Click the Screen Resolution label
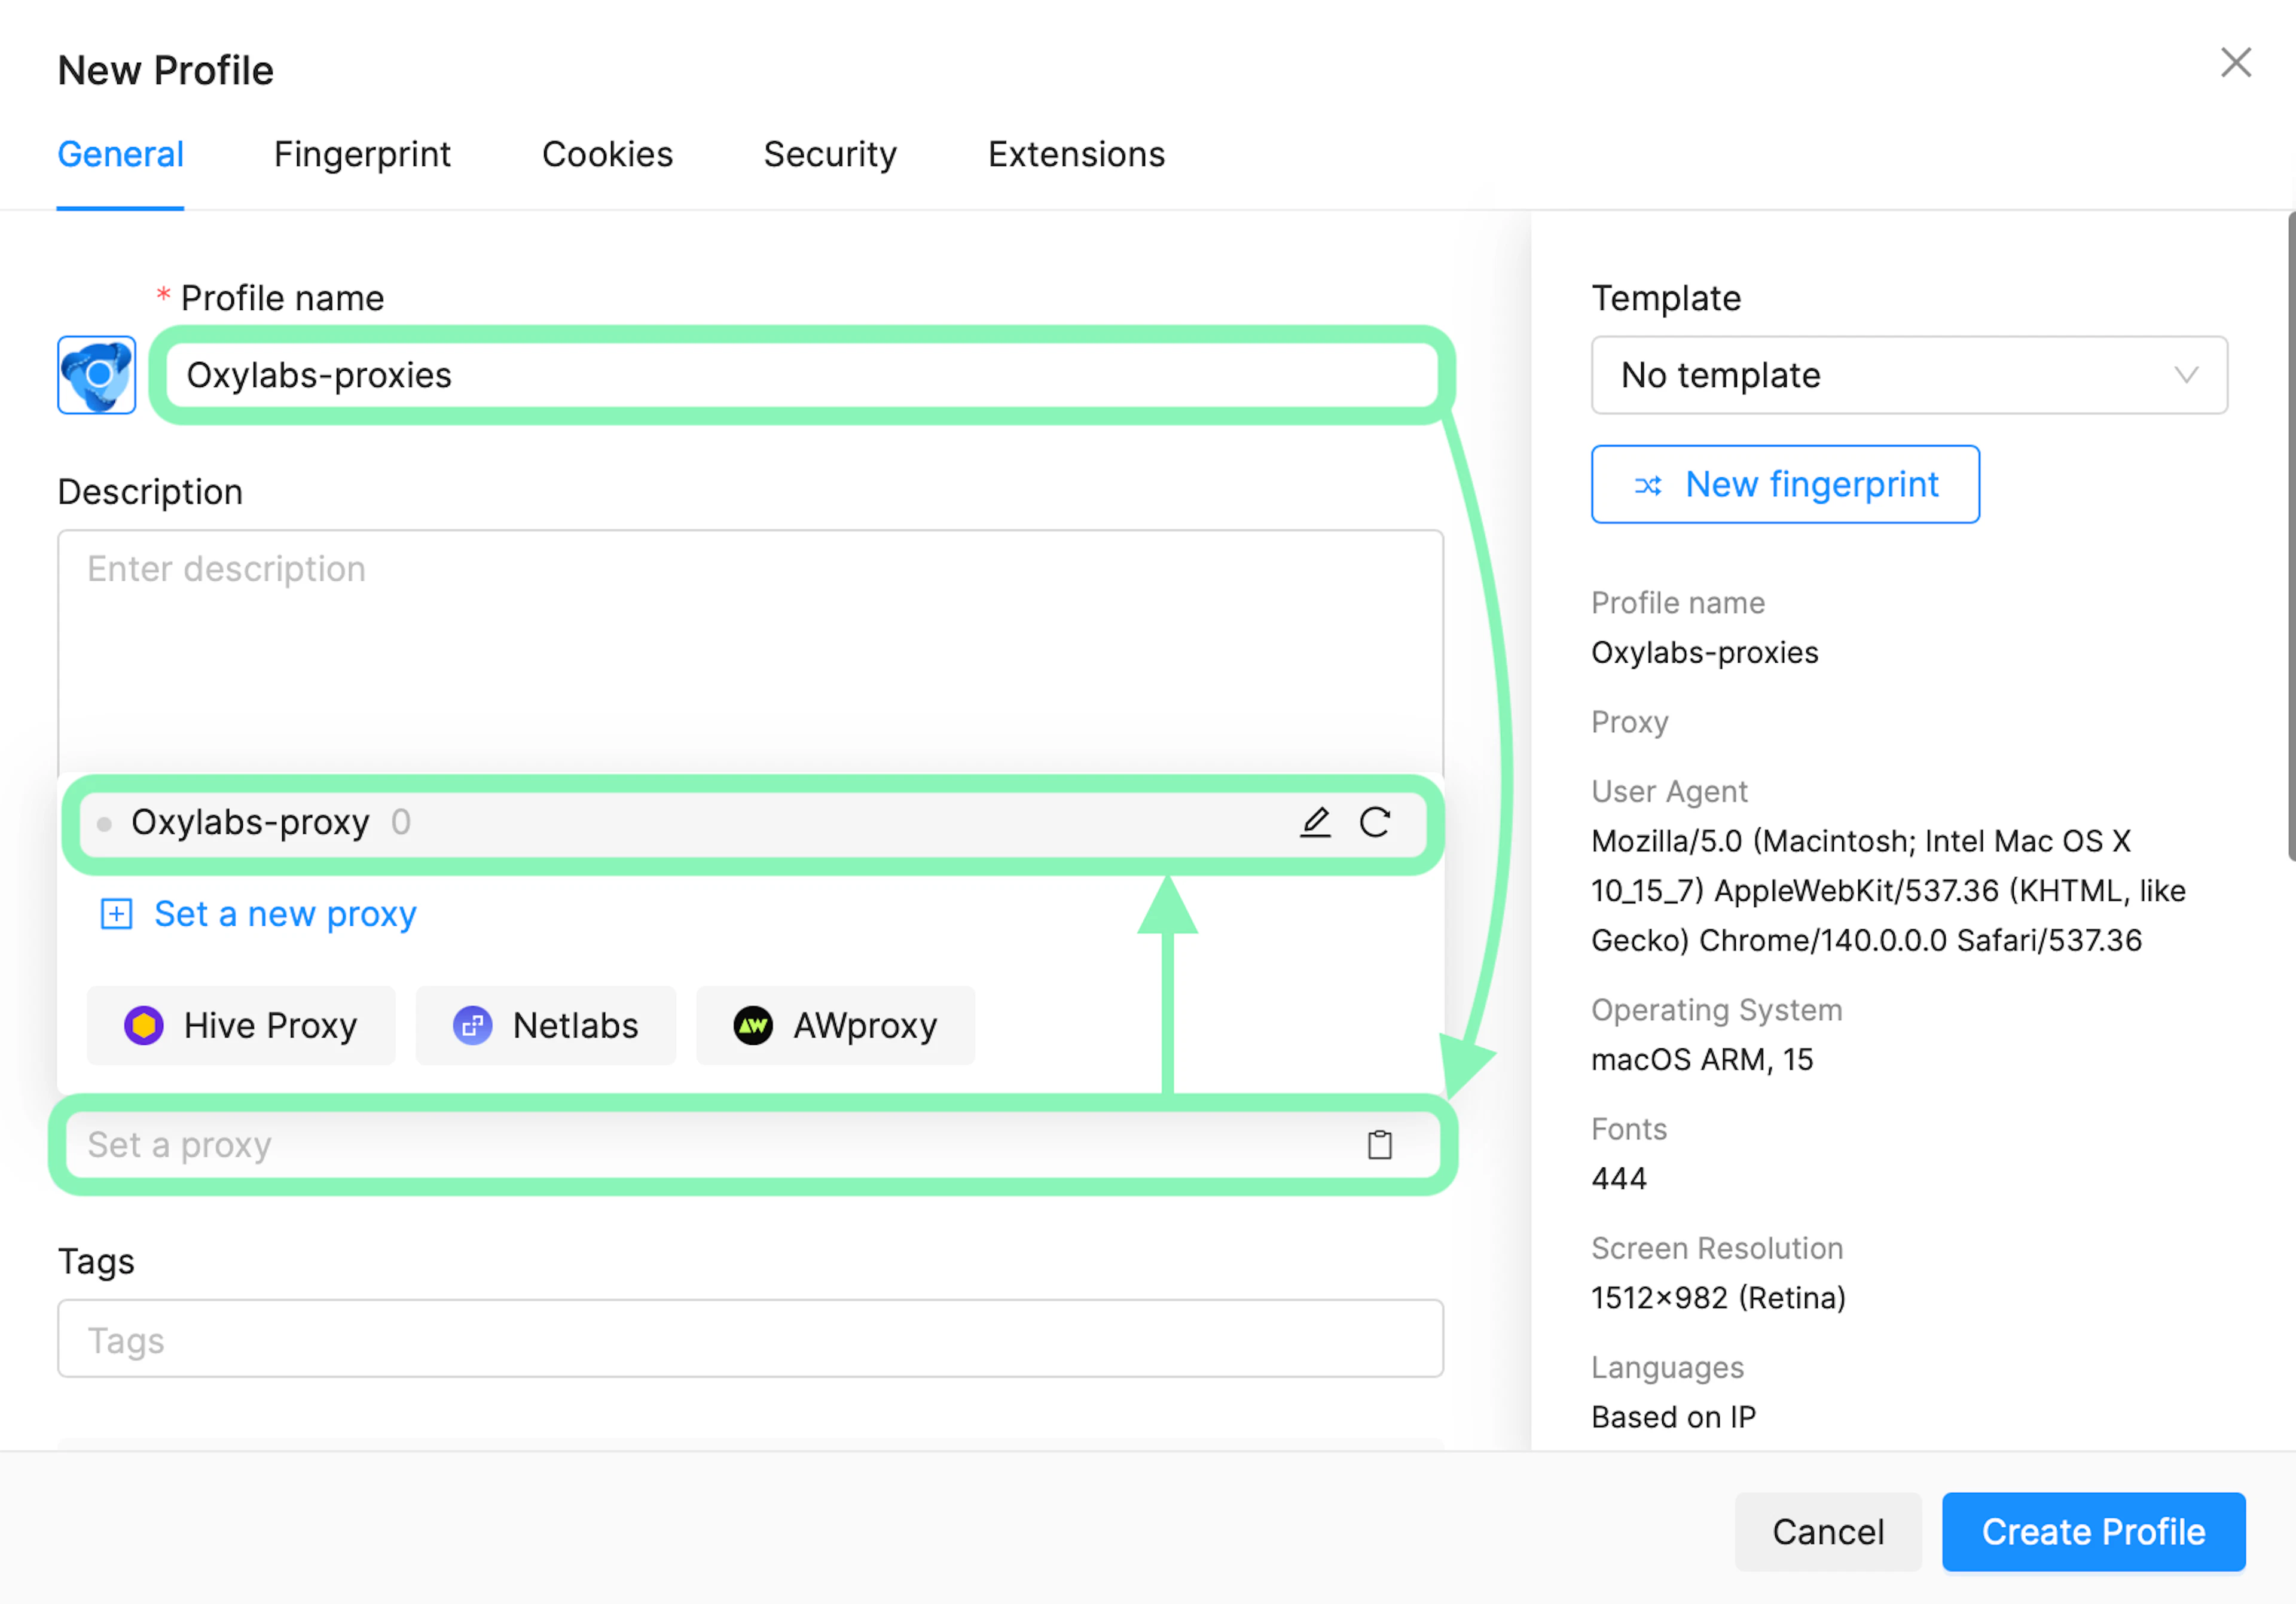 (1717, 1248)
